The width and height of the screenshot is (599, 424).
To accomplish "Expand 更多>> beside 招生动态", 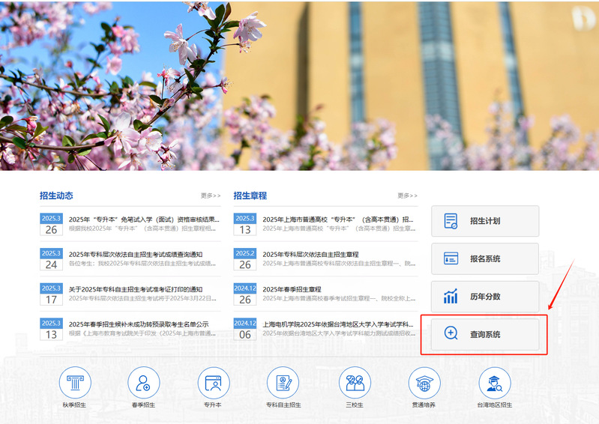I will click(x=211, y=196).
